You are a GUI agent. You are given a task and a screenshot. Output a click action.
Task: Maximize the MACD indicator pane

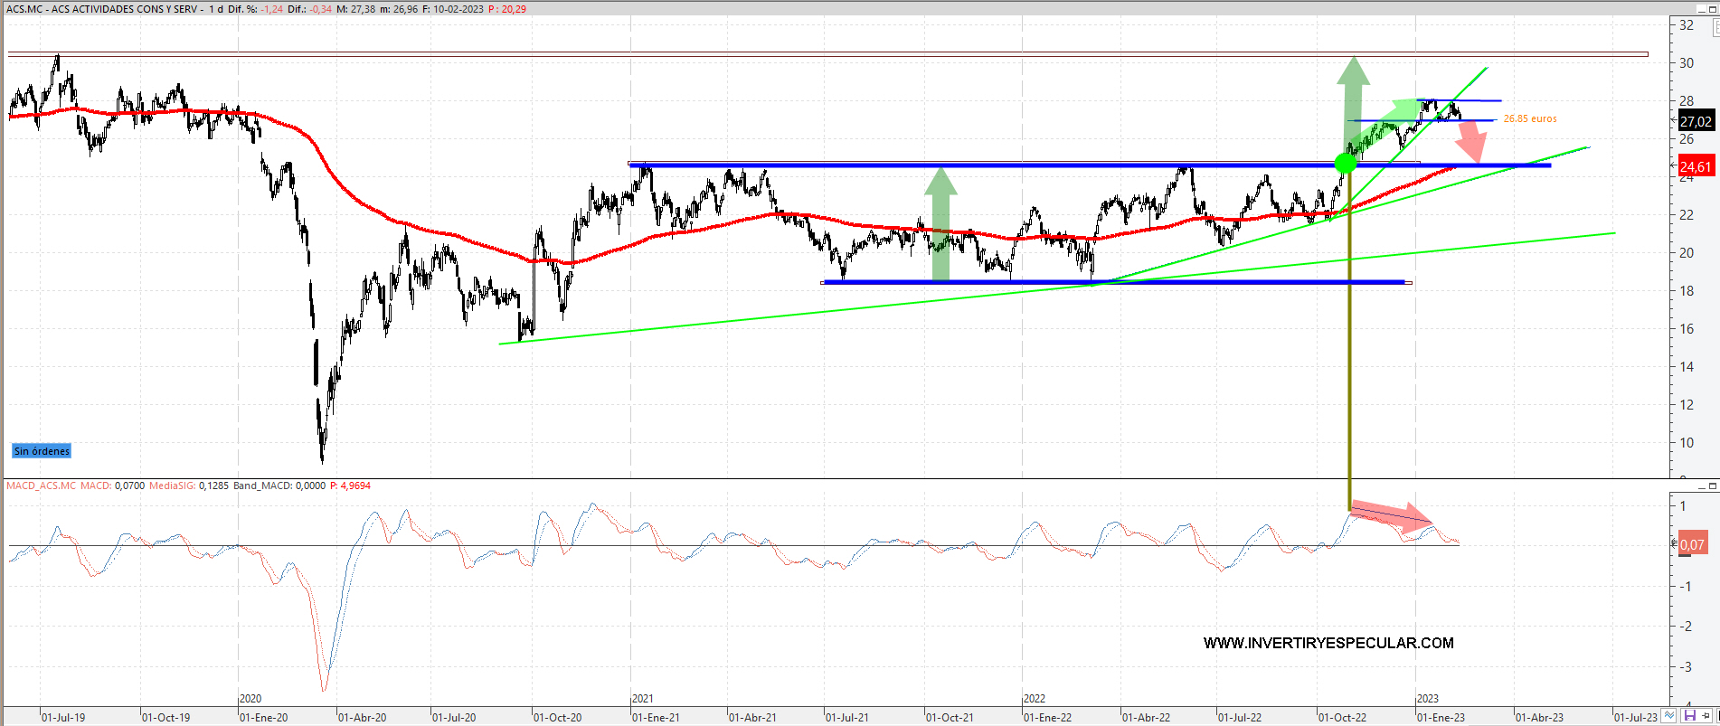point(1713,486)
